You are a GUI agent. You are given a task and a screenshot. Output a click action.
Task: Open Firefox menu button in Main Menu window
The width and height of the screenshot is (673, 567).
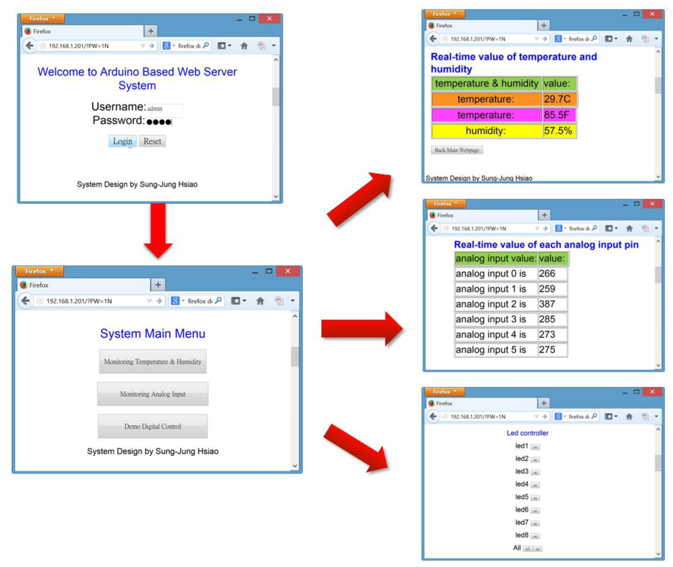[x=39, y=271]
